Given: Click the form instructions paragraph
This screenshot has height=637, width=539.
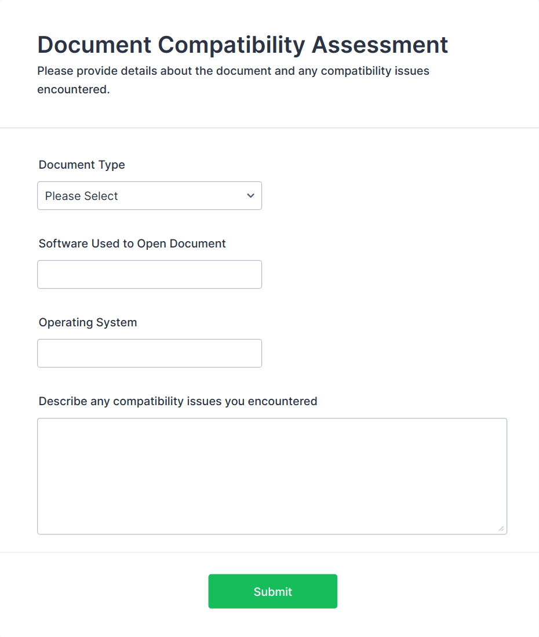Looking at the screenshot, I should (x=233, y=79).
